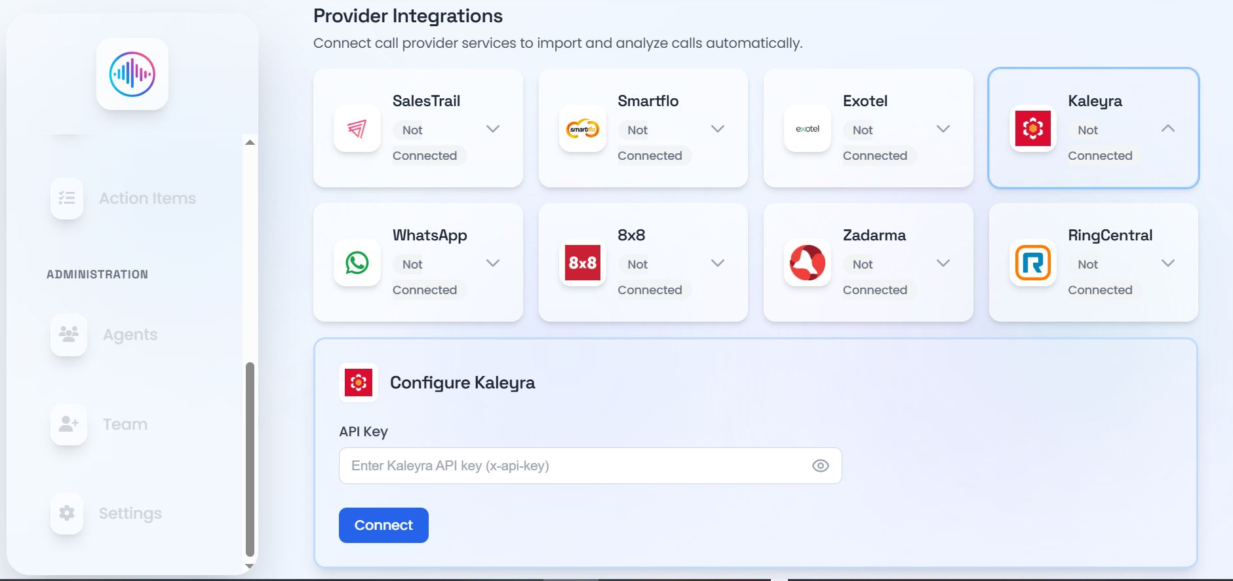Viewport: 1233px width, 581px height.
Task: Click the RingCentral card title
Action: [x=1110, y=235]
